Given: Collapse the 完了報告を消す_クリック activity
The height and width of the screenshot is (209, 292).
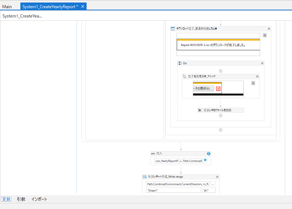Looking at the screenshot, I should 257,76.
